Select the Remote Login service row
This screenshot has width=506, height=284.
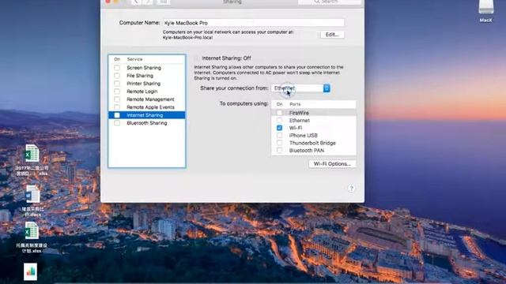tap(147, 92)
